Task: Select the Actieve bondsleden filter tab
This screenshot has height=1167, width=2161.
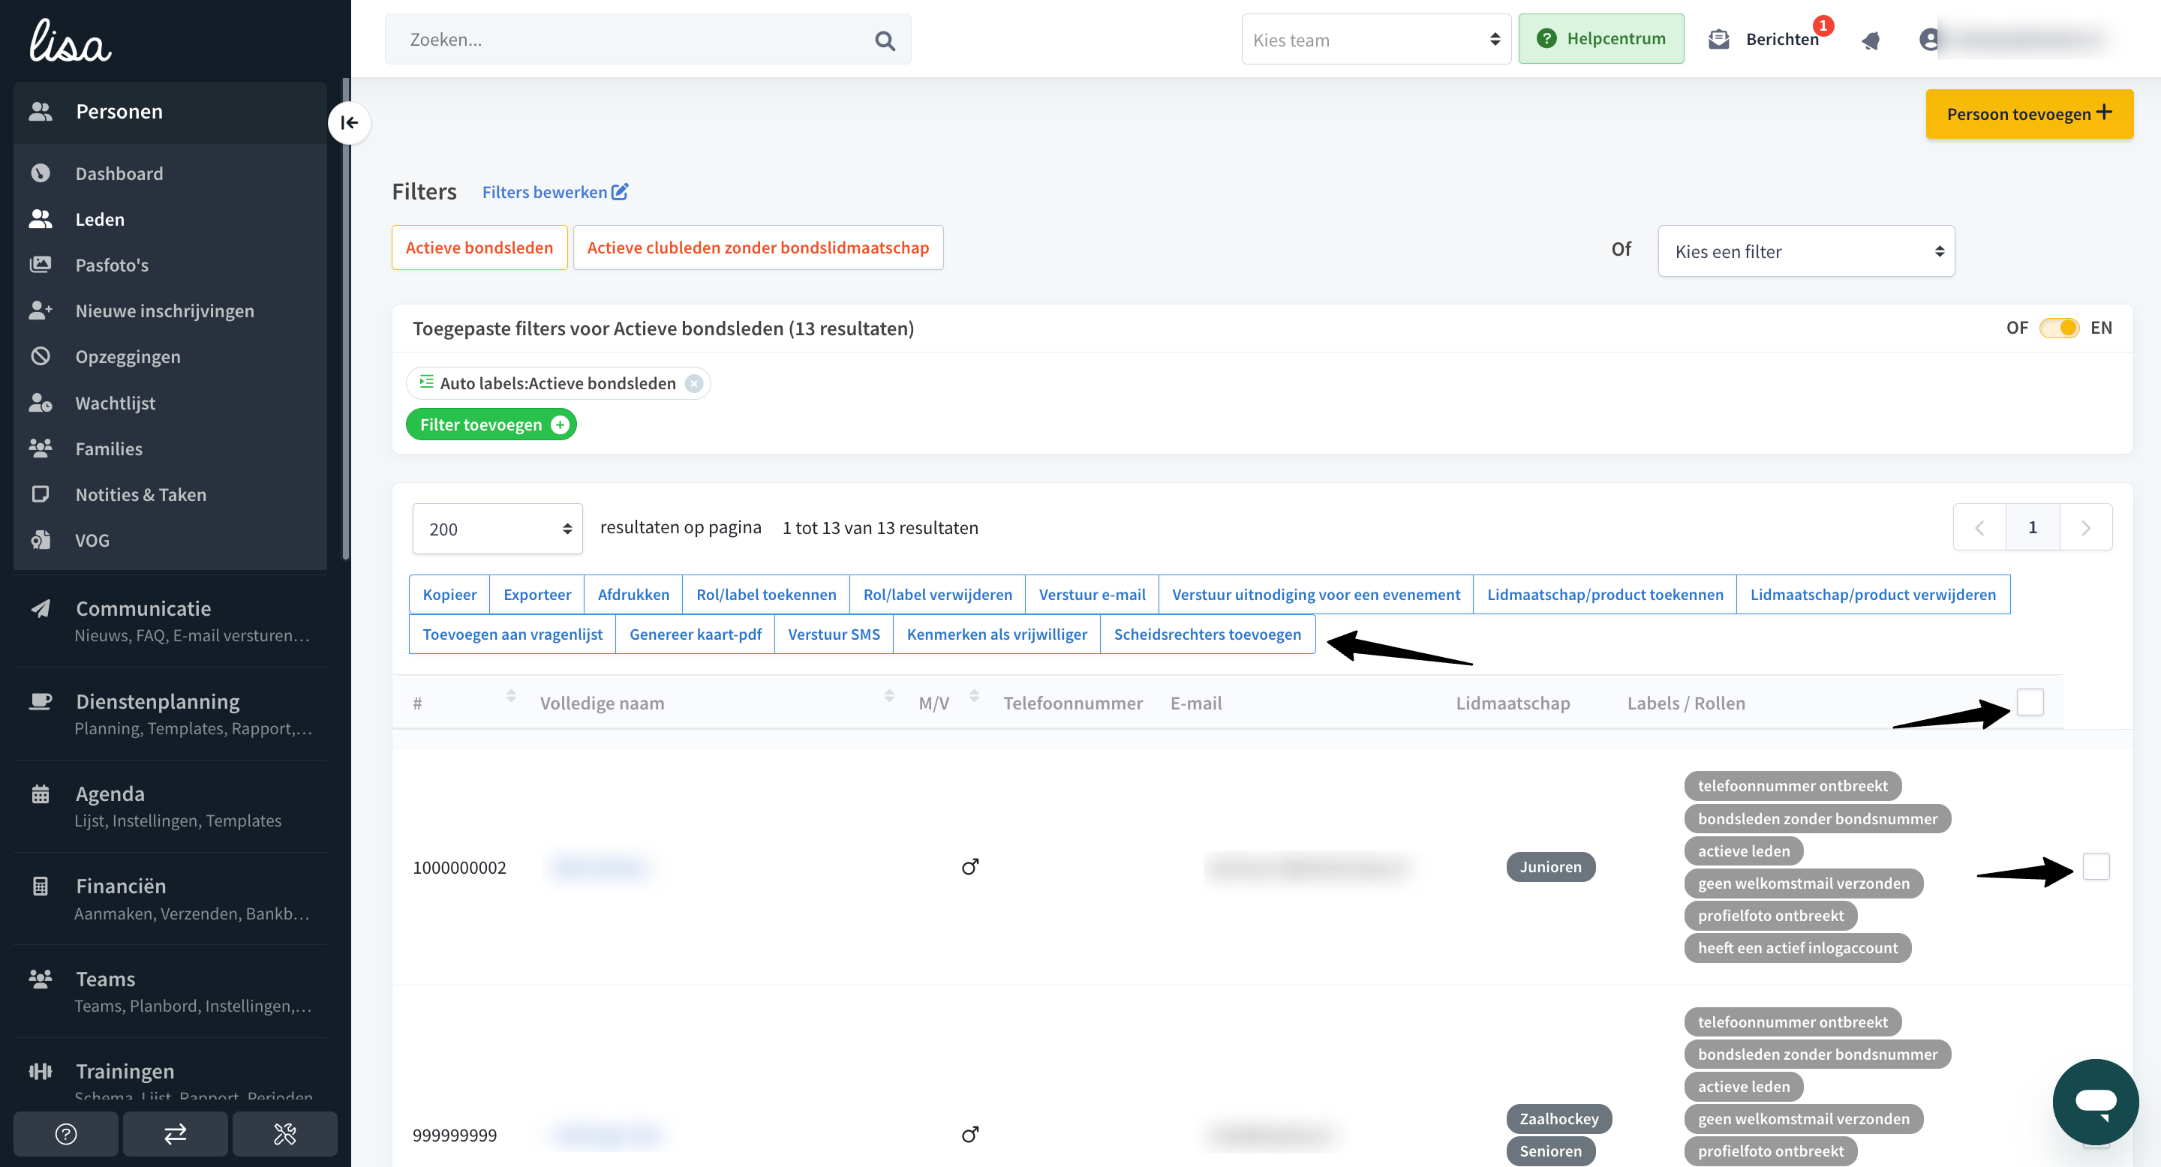Action: [x=479, y=247]
